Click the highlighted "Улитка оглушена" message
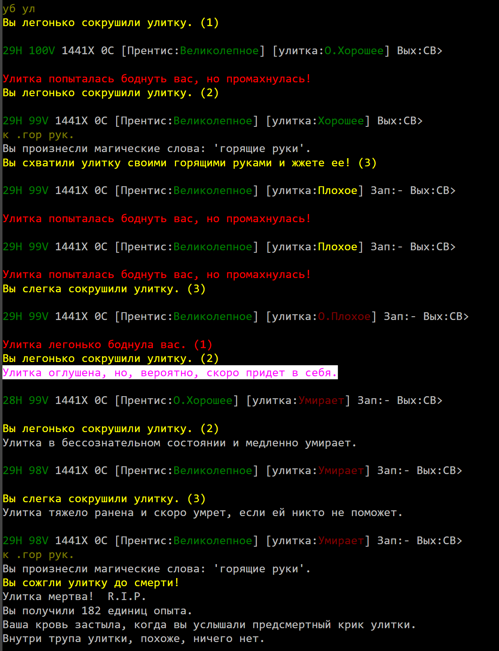Image resolution: width=499 pixels, height=651 pixels. click(170, 373)
